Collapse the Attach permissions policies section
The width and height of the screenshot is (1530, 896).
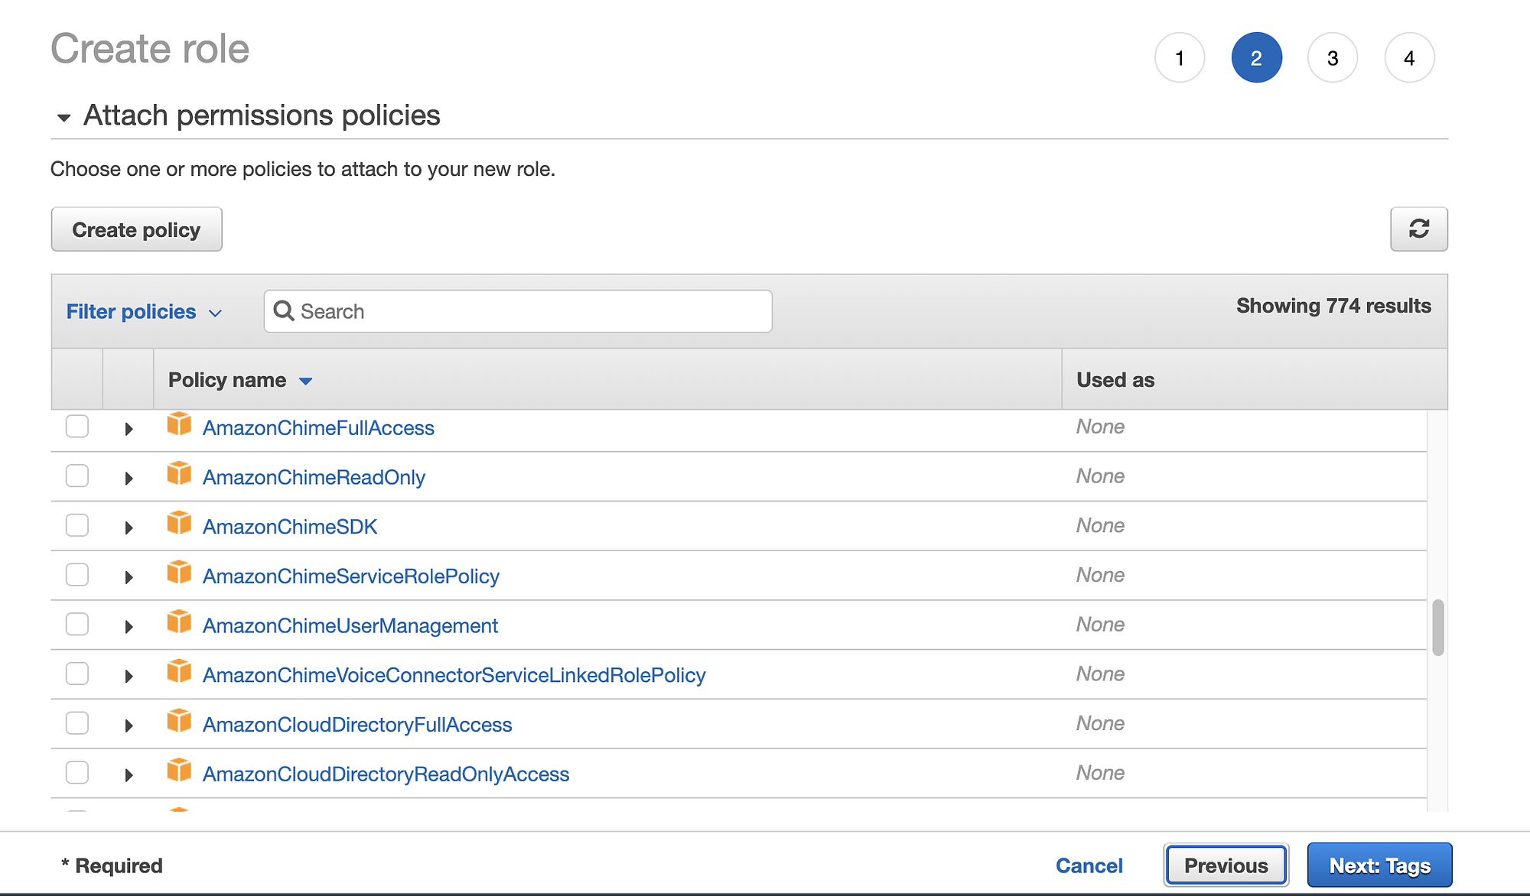(x=64, y=118)
